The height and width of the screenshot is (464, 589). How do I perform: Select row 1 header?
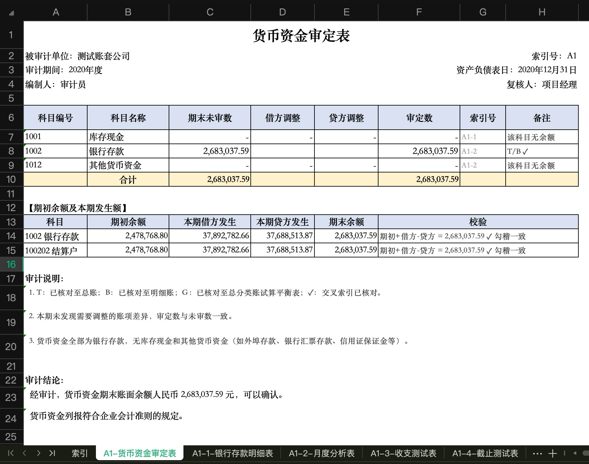tap(11, 35)
